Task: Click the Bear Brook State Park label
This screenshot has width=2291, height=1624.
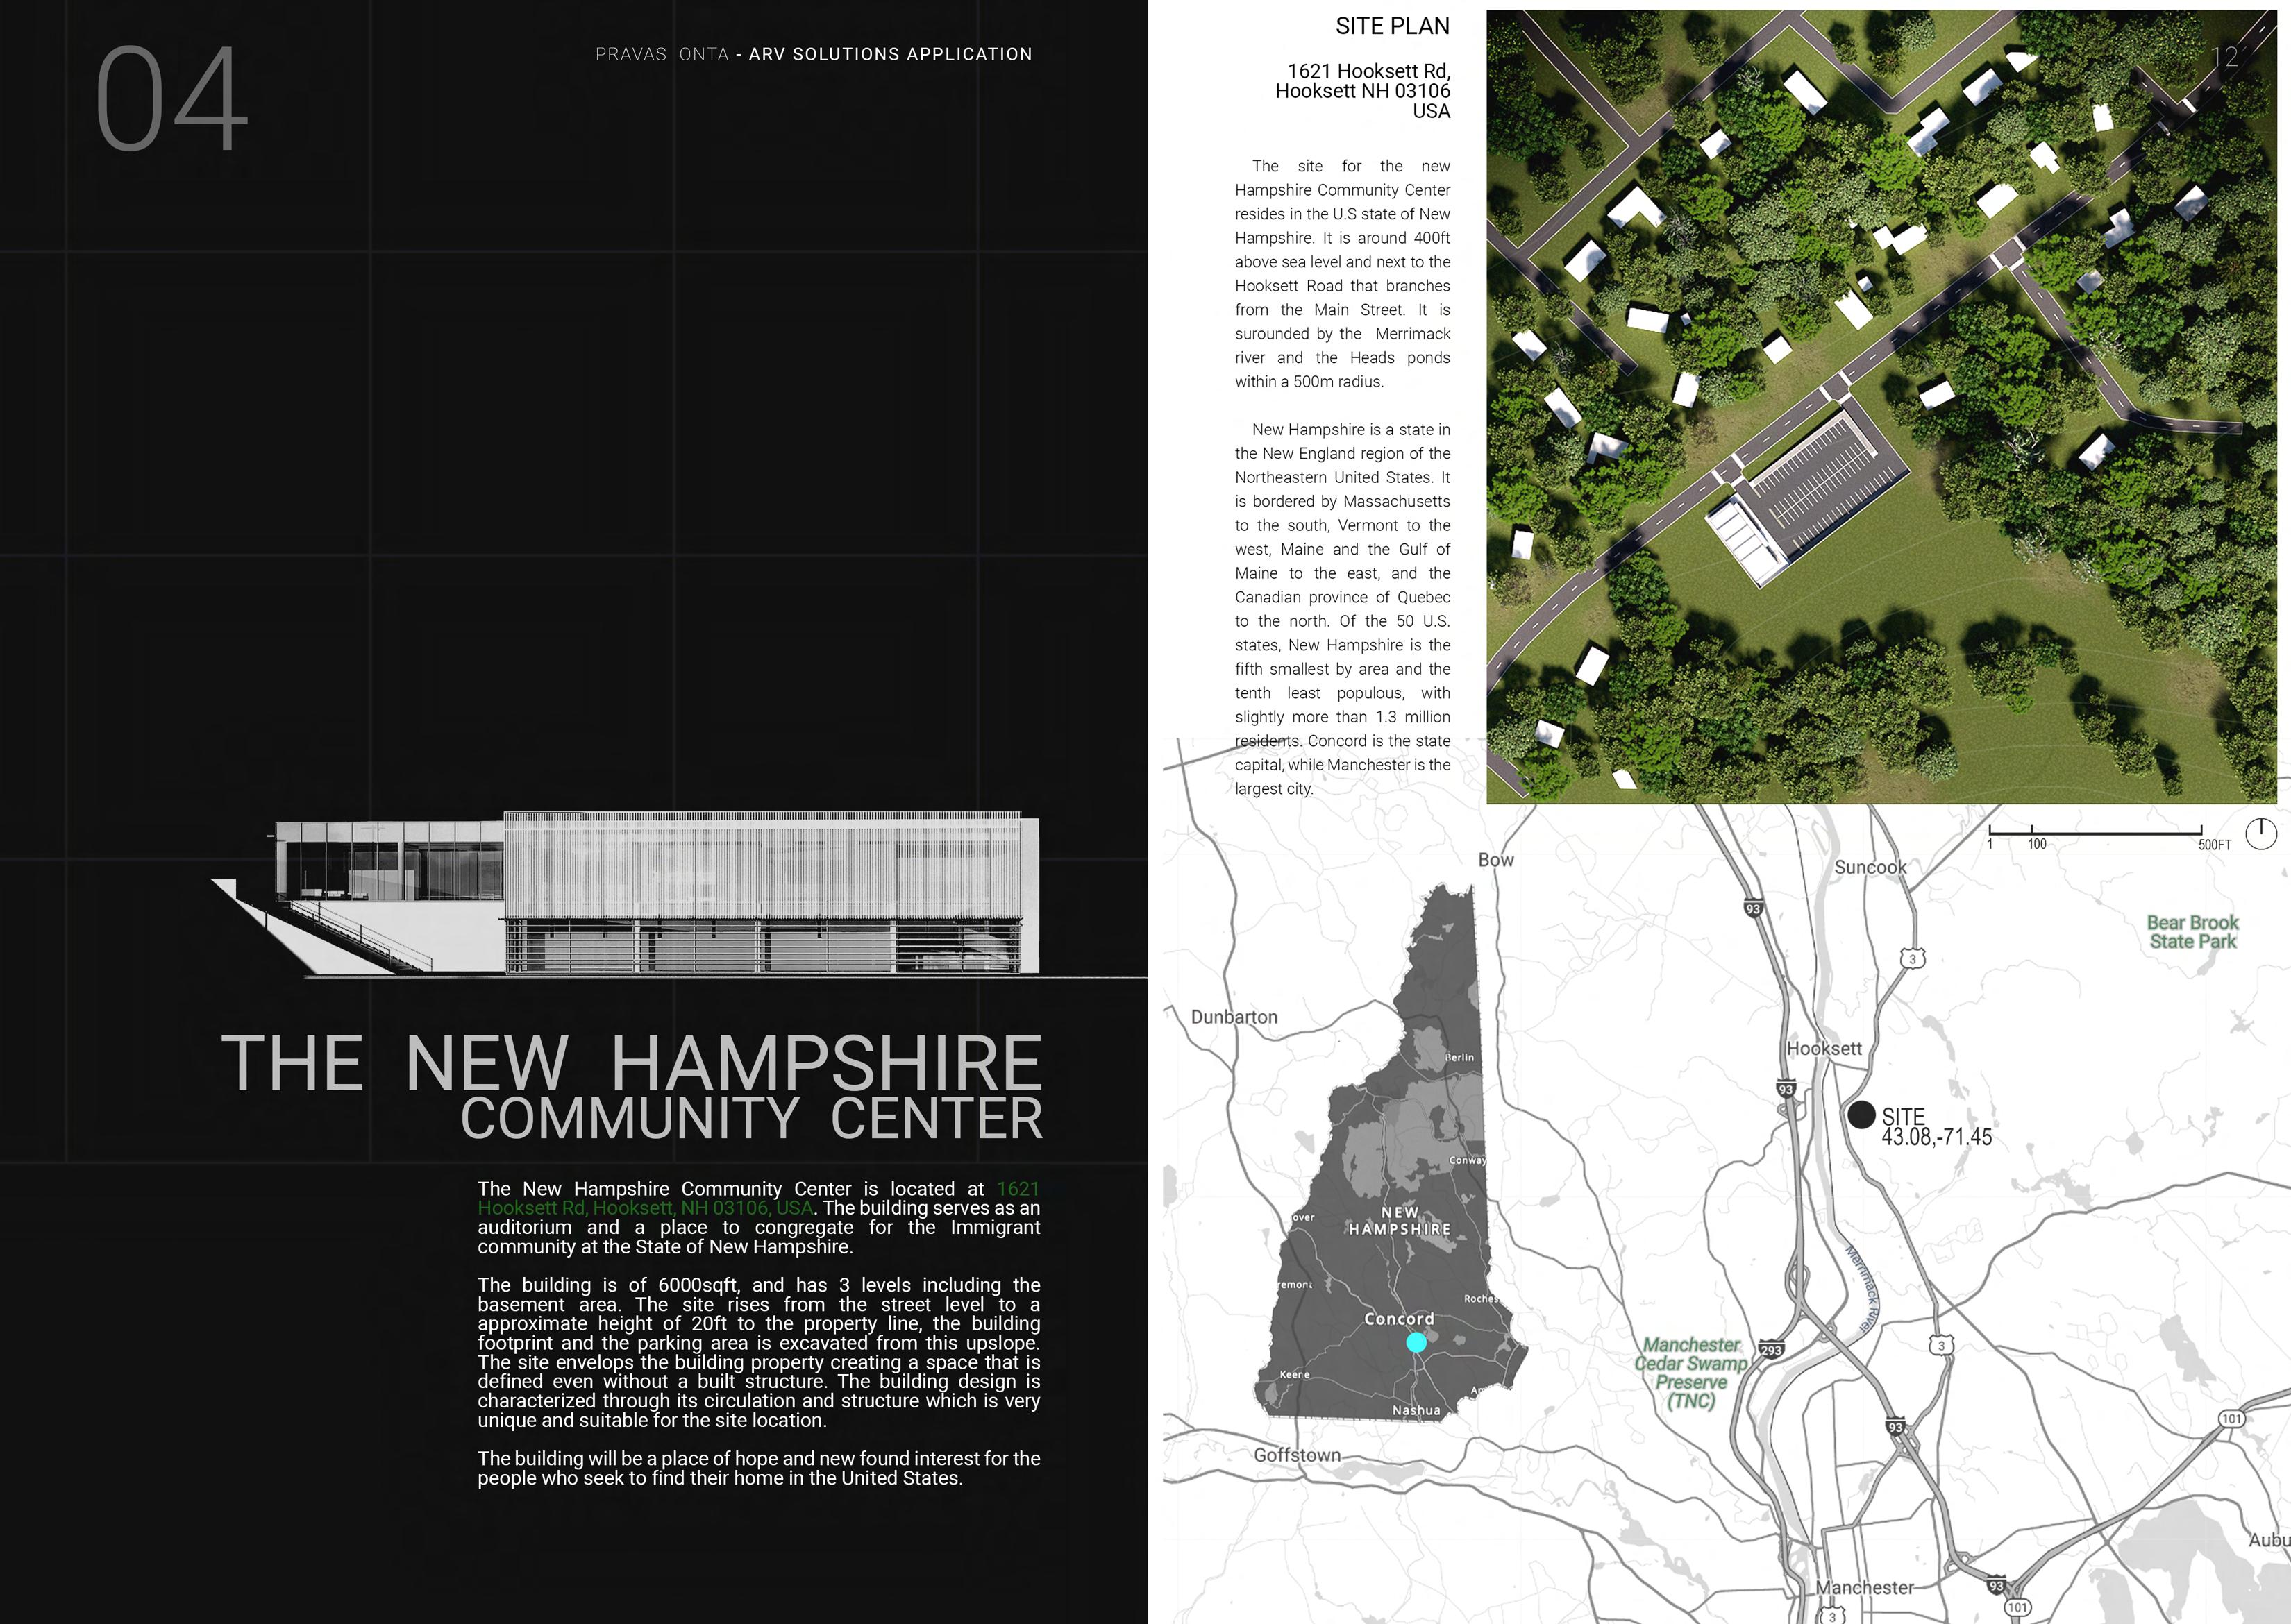Action: 2192,932
